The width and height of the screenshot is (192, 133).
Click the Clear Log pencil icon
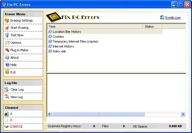[x=6, y=89]
